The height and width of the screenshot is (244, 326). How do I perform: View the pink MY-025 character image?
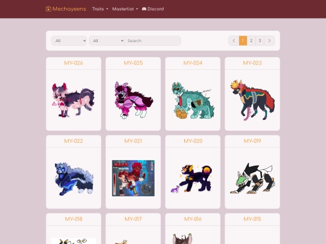coord(133,100)
